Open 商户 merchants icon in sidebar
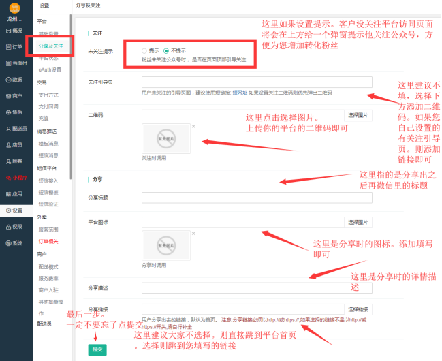442x361 pixels. click(x=8, y=96)
